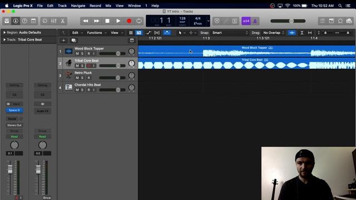Click the Rewind transport button
356x200 pixels.
point(86,21)
